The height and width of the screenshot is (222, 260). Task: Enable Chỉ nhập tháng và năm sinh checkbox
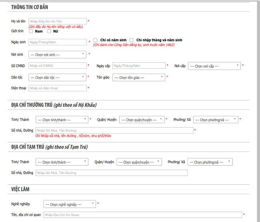pos(132,40)
